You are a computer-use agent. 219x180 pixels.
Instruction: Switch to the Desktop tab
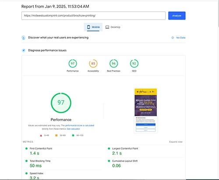click(113, 27)
